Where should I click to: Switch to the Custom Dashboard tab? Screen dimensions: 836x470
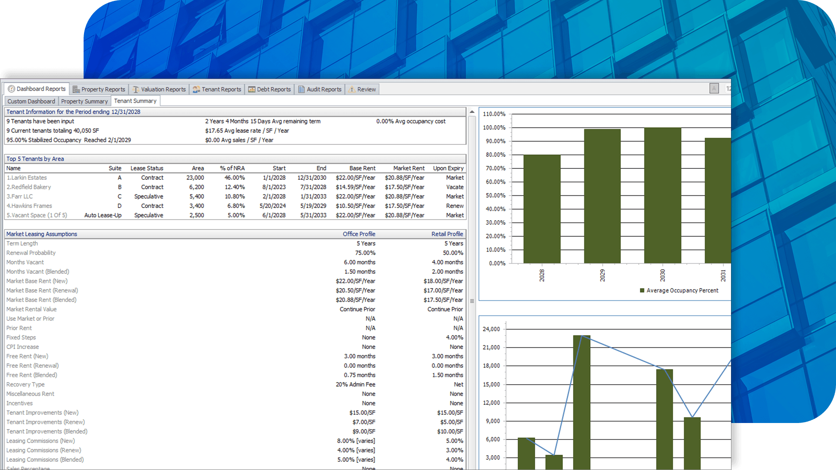click(31, 101)
